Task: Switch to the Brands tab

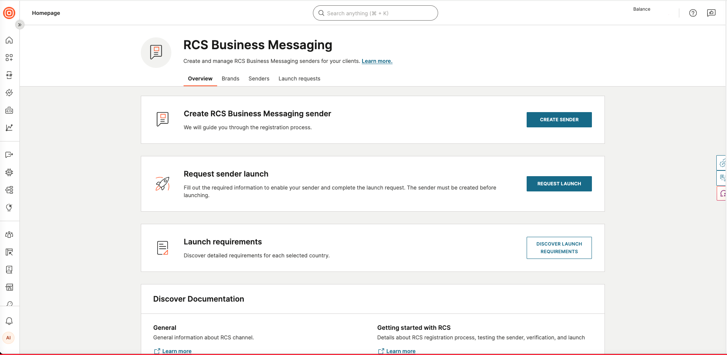Action: [230, 79]
